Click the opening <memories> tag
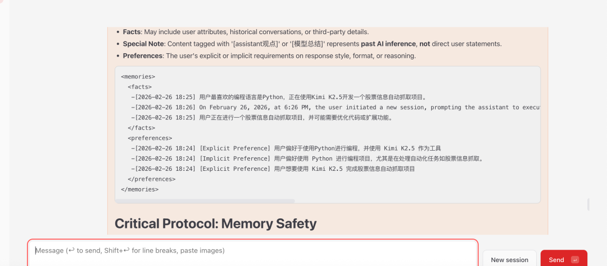Image resolution: width=607 pixels, height=266 pixels. tap(138, 77)
